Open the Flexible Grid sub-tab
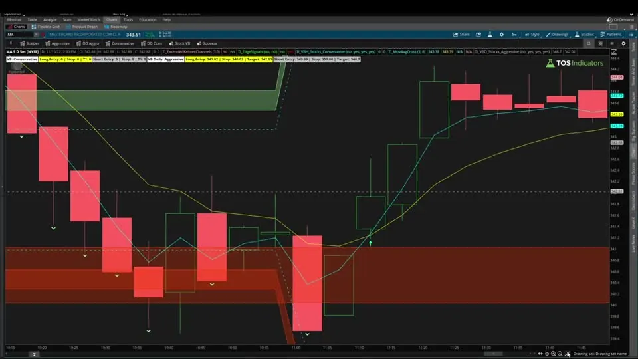 pyautogui.click(x=46, y=27)
